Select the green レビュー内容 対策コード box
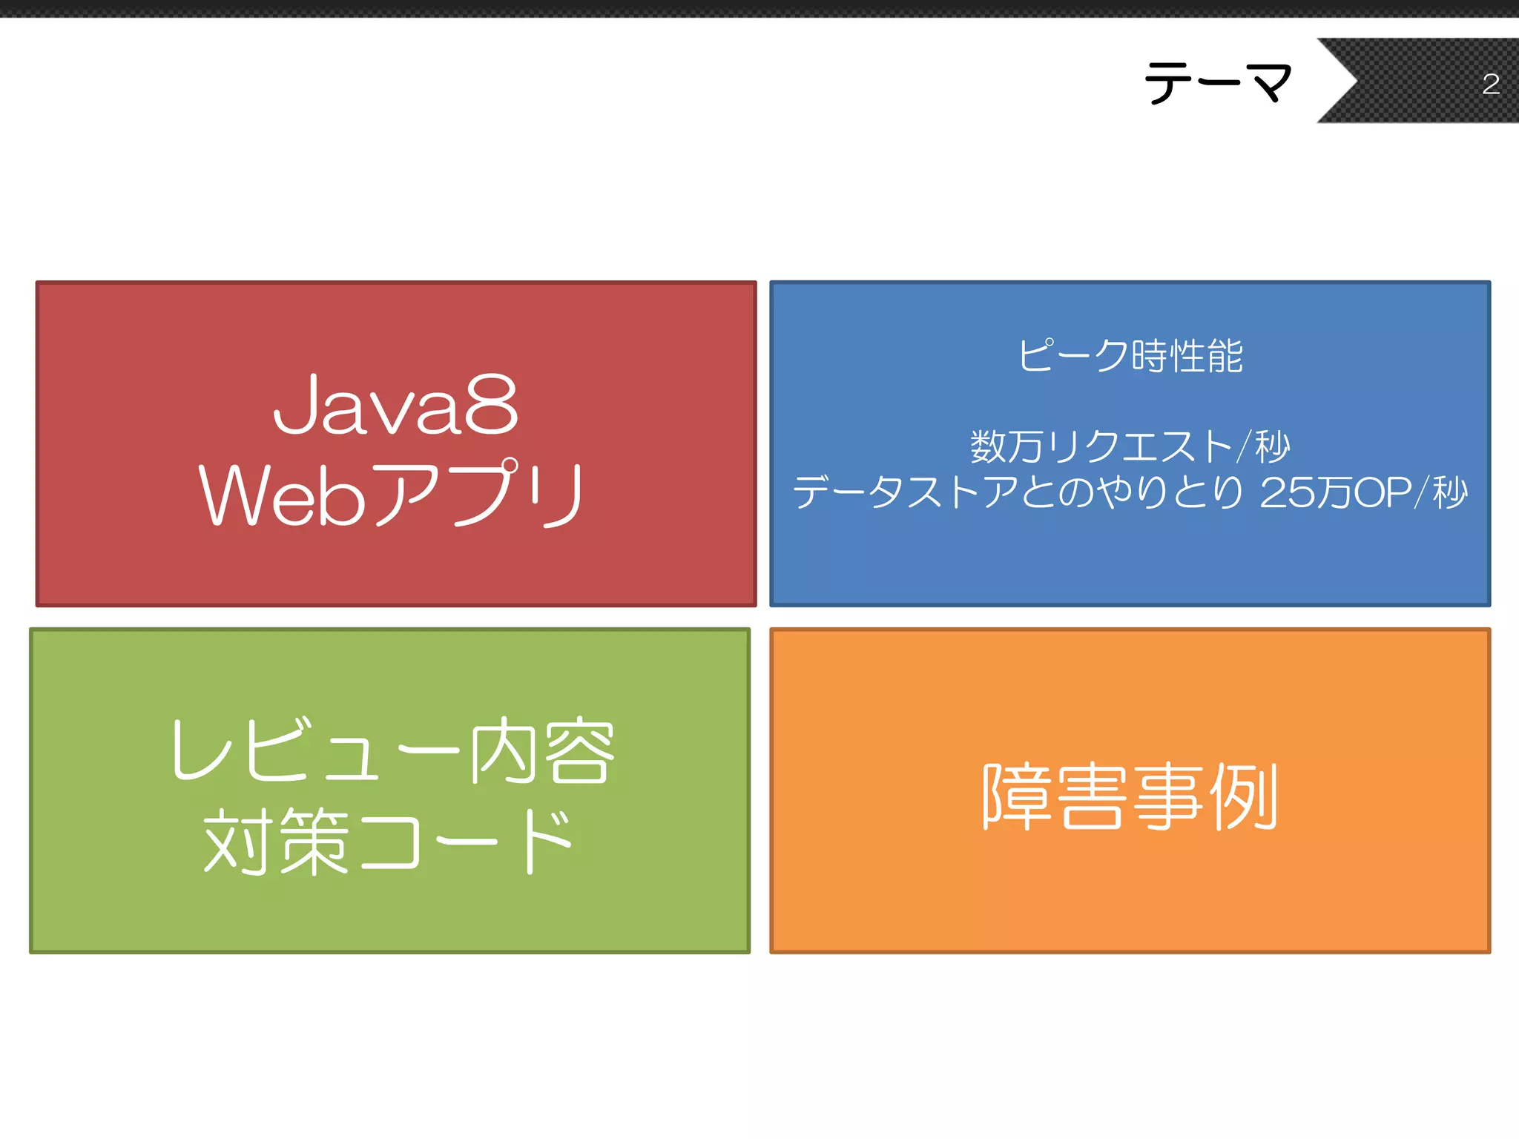This screenshot has height=1139, width=1519. pos(389,790)
